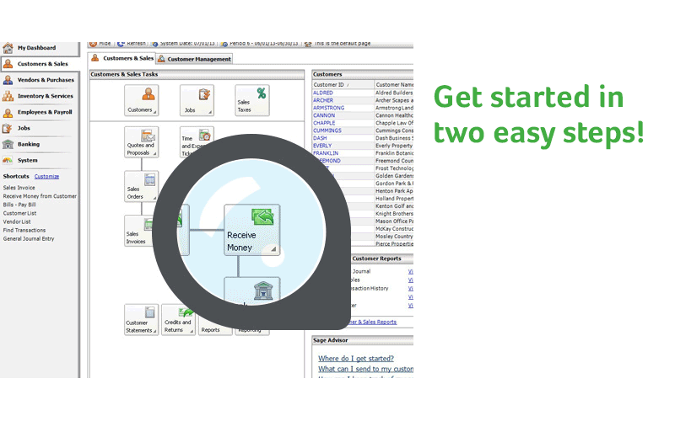Open the Sales Orders task
Image resolution: width=675 pixels, height=421 pixels.
pyautogui.click(x=141, y=187)
